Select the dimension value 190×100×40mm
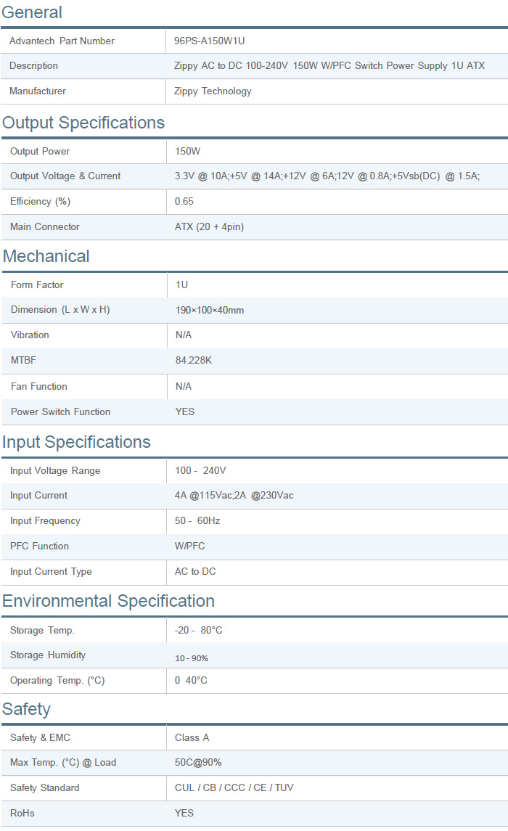 coord(210,310)
